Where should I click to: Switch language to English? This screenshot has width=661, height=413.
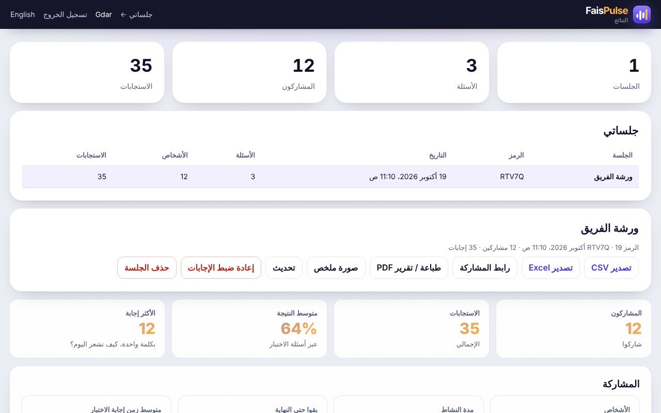point(23,14)
